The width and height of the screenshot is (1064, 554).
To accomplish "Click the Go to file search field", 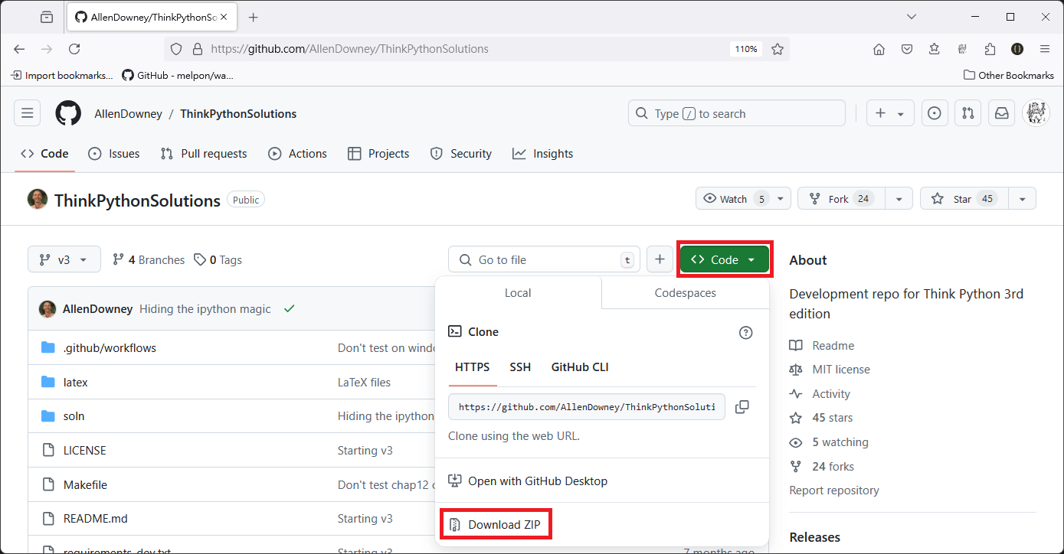I will pos(544,259).
